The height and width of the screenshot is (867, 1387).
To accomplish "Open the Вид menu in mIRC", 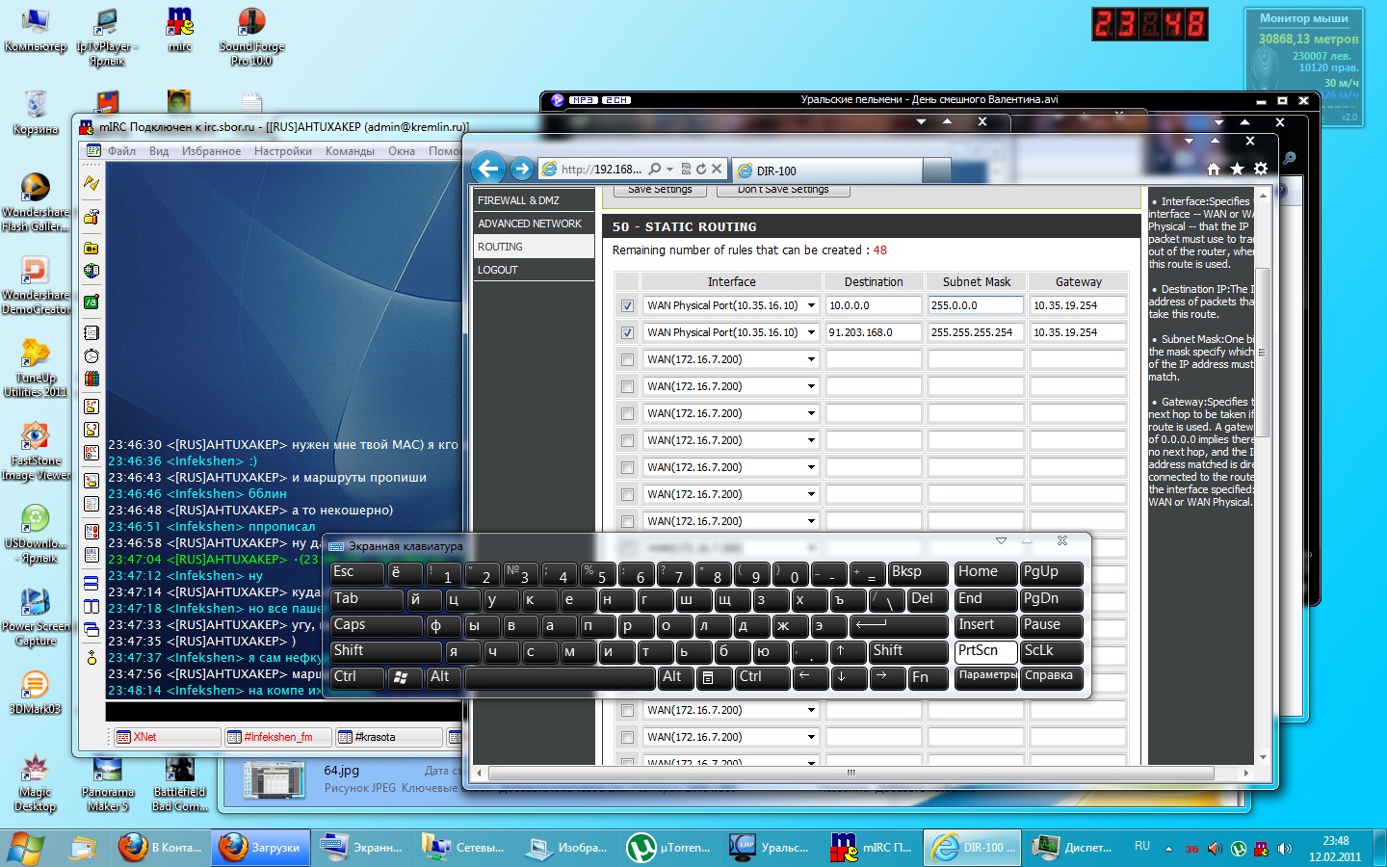I will [x=159, y=151].
